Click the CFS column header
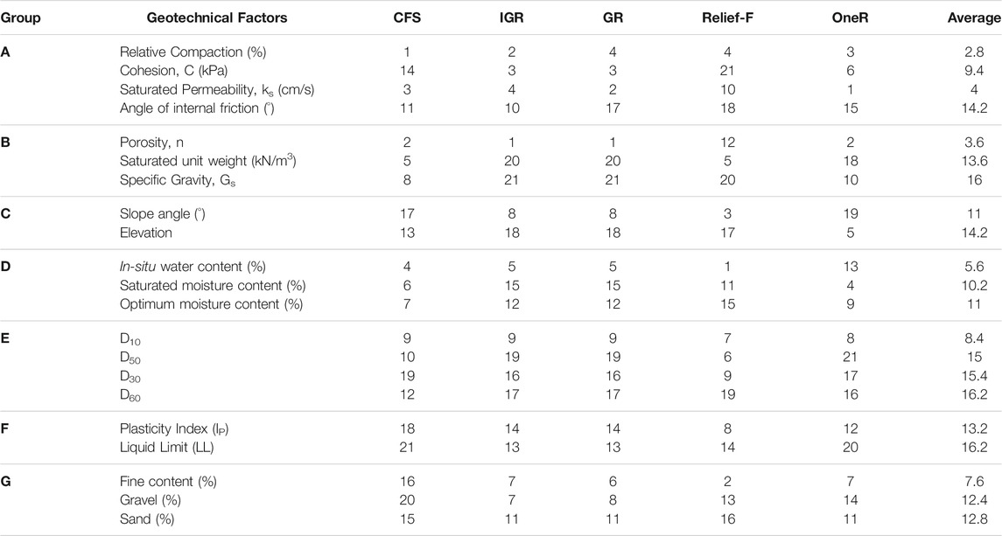 pos(407,17)
